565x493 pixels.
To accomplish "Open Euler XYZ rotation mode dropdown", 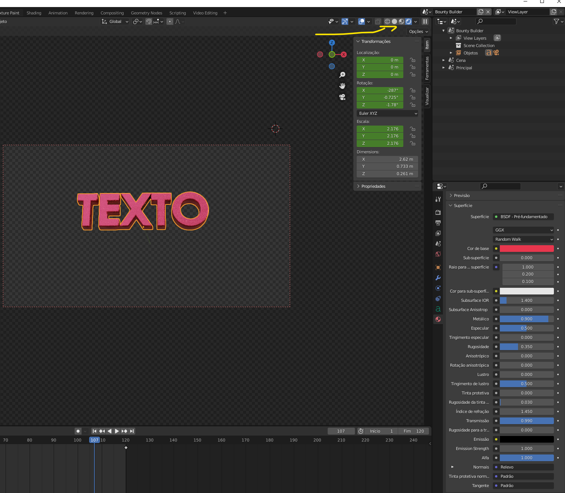I will coord(387,113).
